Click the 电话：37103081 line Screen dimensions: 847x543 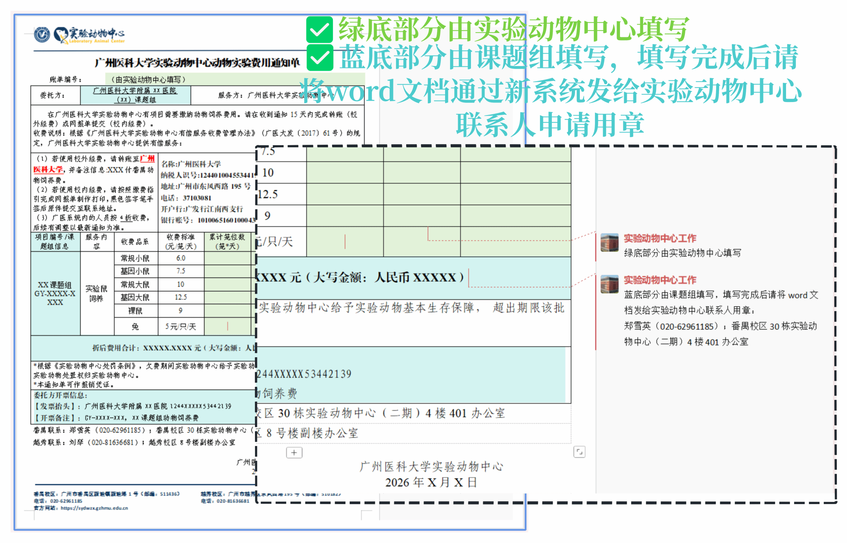[x=186, y=198]
